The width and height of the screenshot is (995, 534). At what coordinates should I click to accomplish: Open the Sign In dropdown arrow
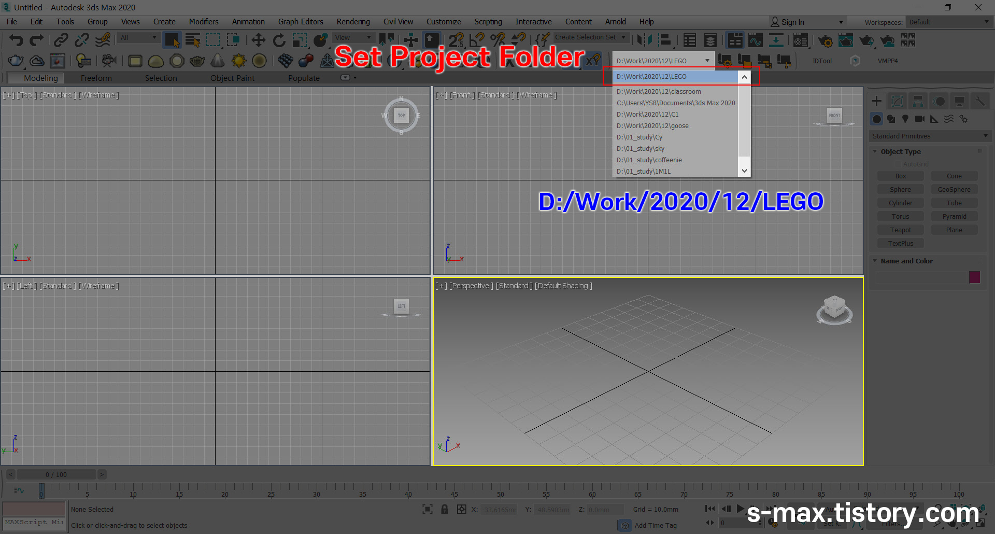[x=841, y=22]
